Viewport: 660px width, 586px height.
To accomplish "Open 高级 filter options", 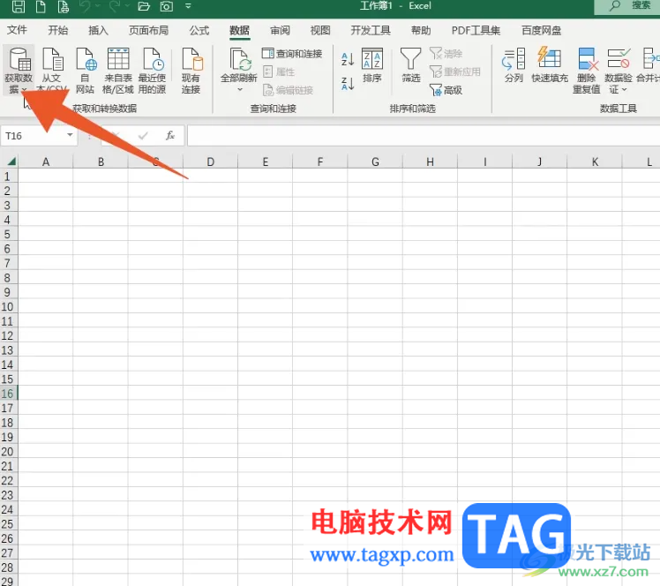I will (446, 90).
